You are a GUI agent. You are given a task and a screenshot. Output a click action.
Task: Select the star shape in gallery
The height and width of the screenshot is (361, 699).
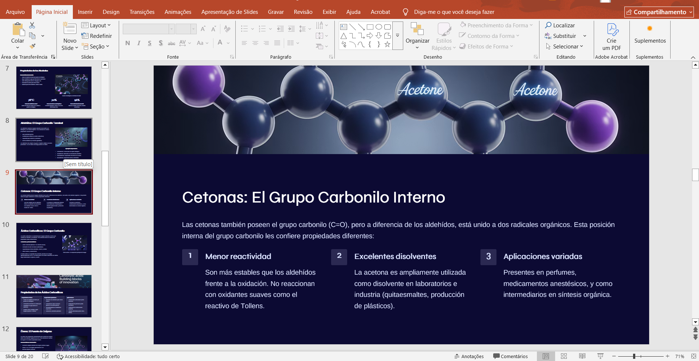click(388, 44)
